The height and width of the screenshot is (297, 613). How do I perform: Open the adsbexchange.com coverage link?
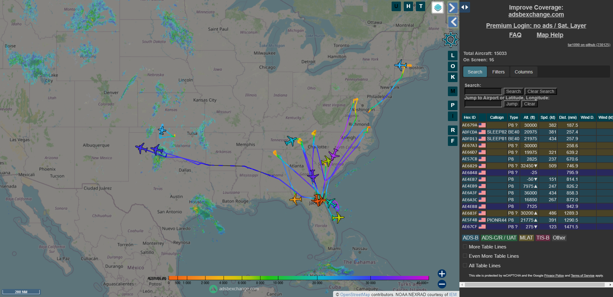[x=536, y=14]
